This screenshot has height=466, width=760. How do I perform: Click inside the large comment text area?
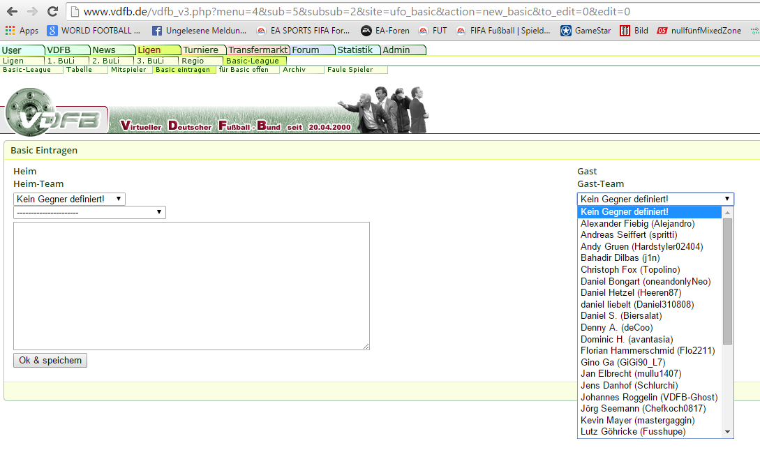191,286
